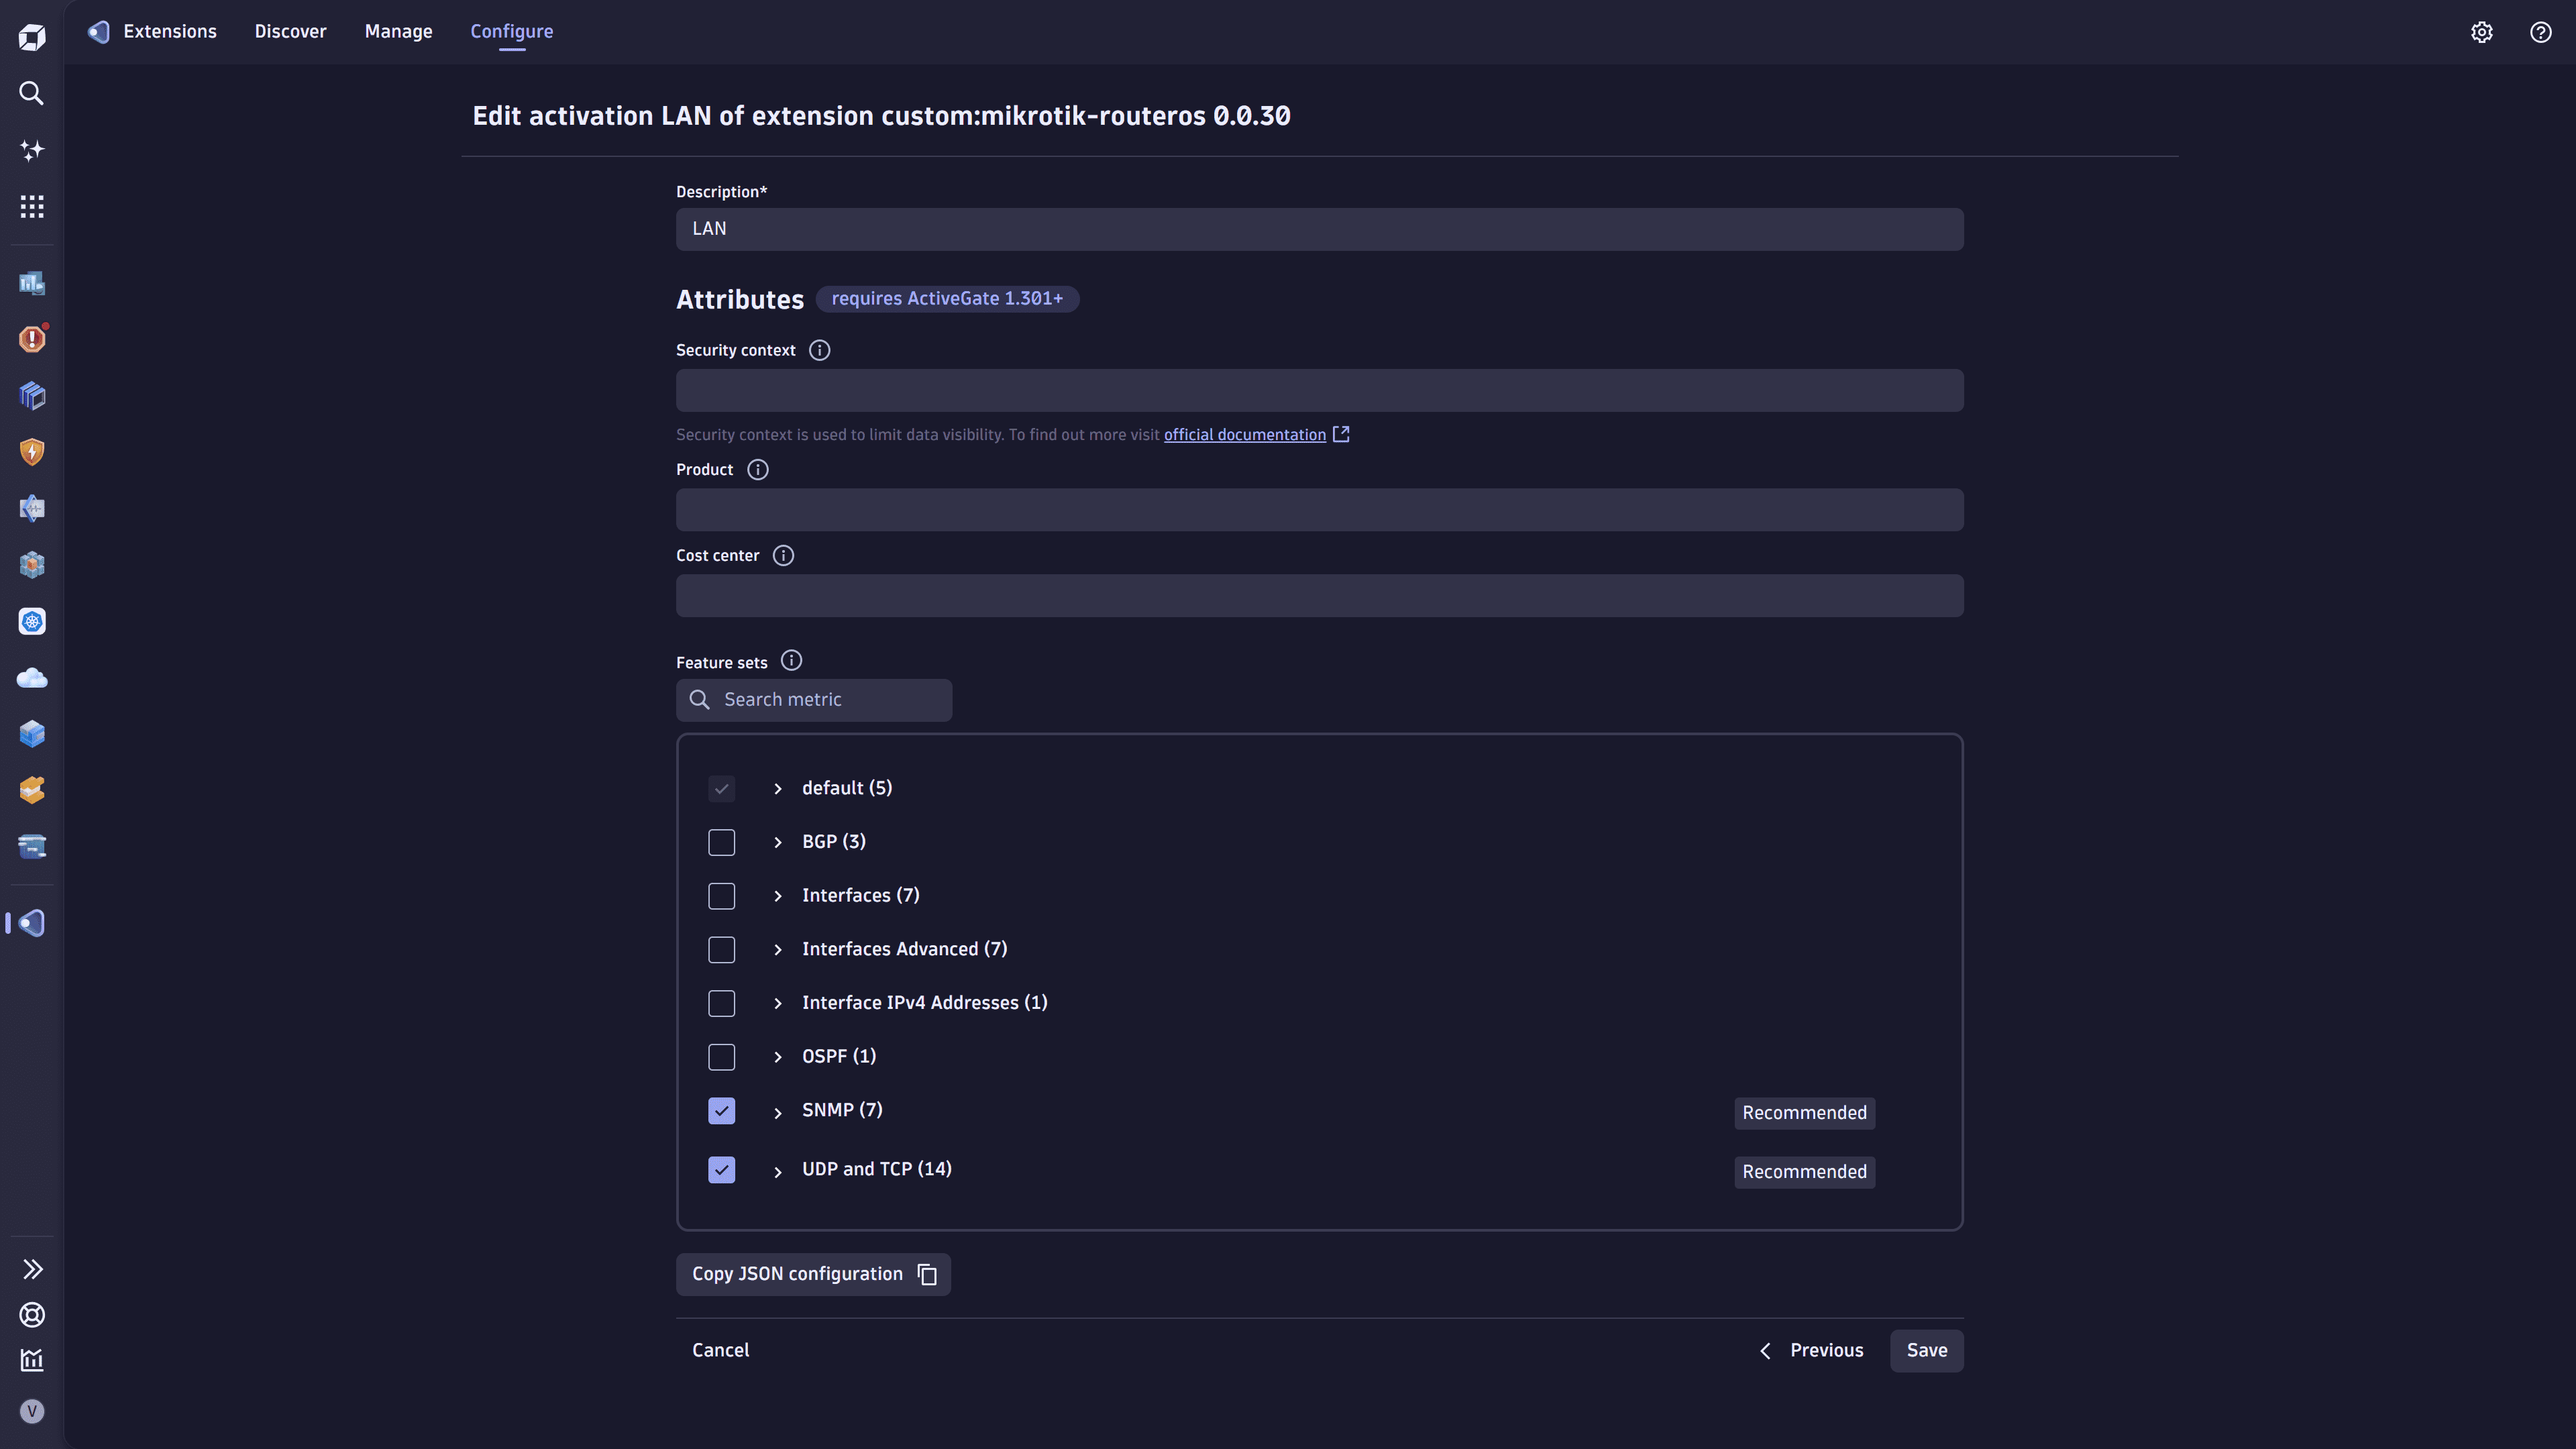Expand Interfaces Advanced (7) row

coord(777,950)
